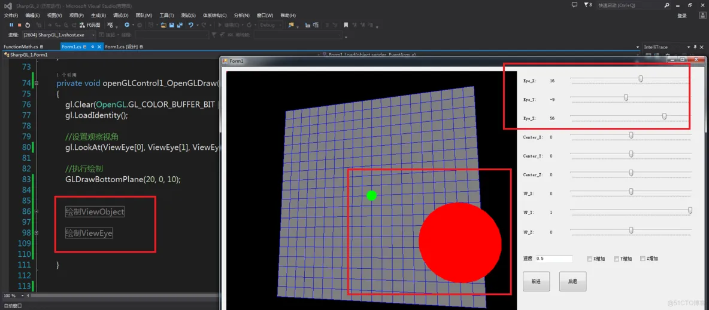Switch to the Form1.cs [设计] tab

124,47
